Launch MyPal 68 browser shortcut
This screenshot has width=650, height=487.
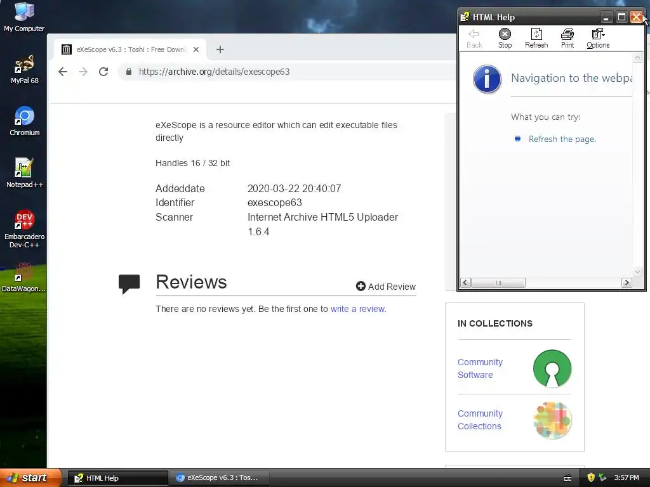(x=24, y=69)
